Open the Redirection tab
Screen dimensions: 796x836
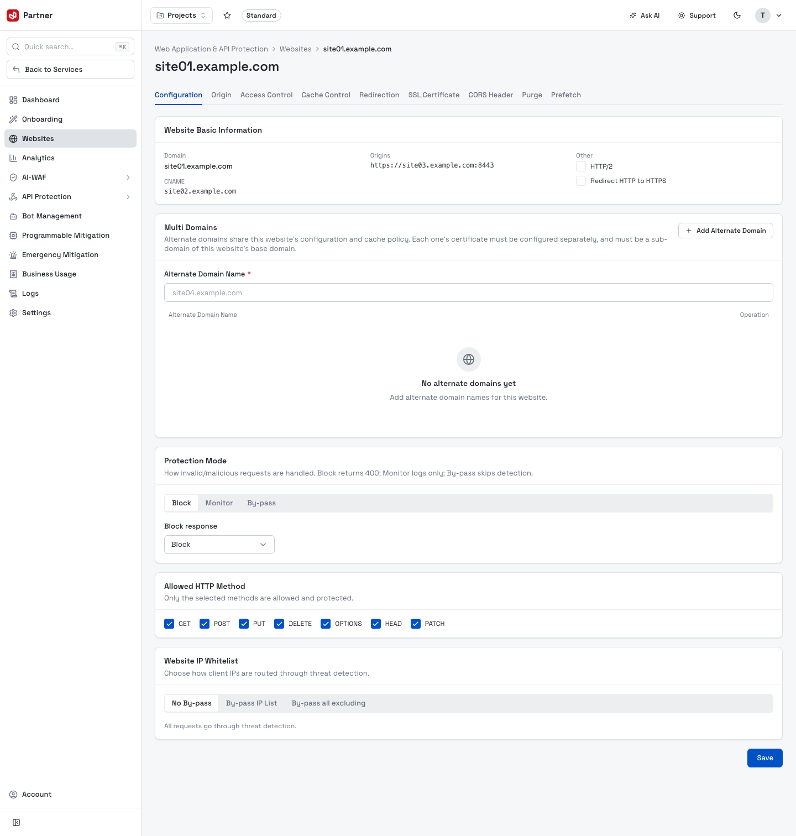[x=379, y=95]
